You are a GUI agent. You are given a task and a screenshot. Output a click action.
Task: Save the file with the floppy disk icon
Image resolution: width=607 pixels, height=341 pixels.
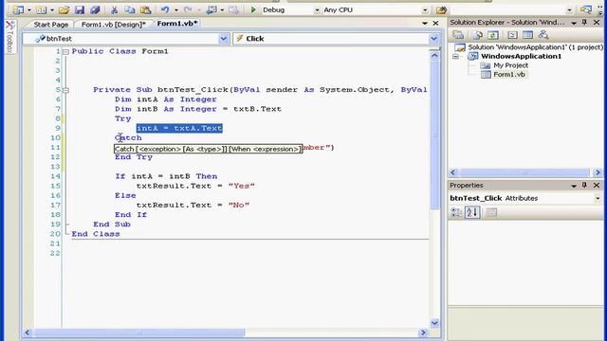click(x=80, y=9)
